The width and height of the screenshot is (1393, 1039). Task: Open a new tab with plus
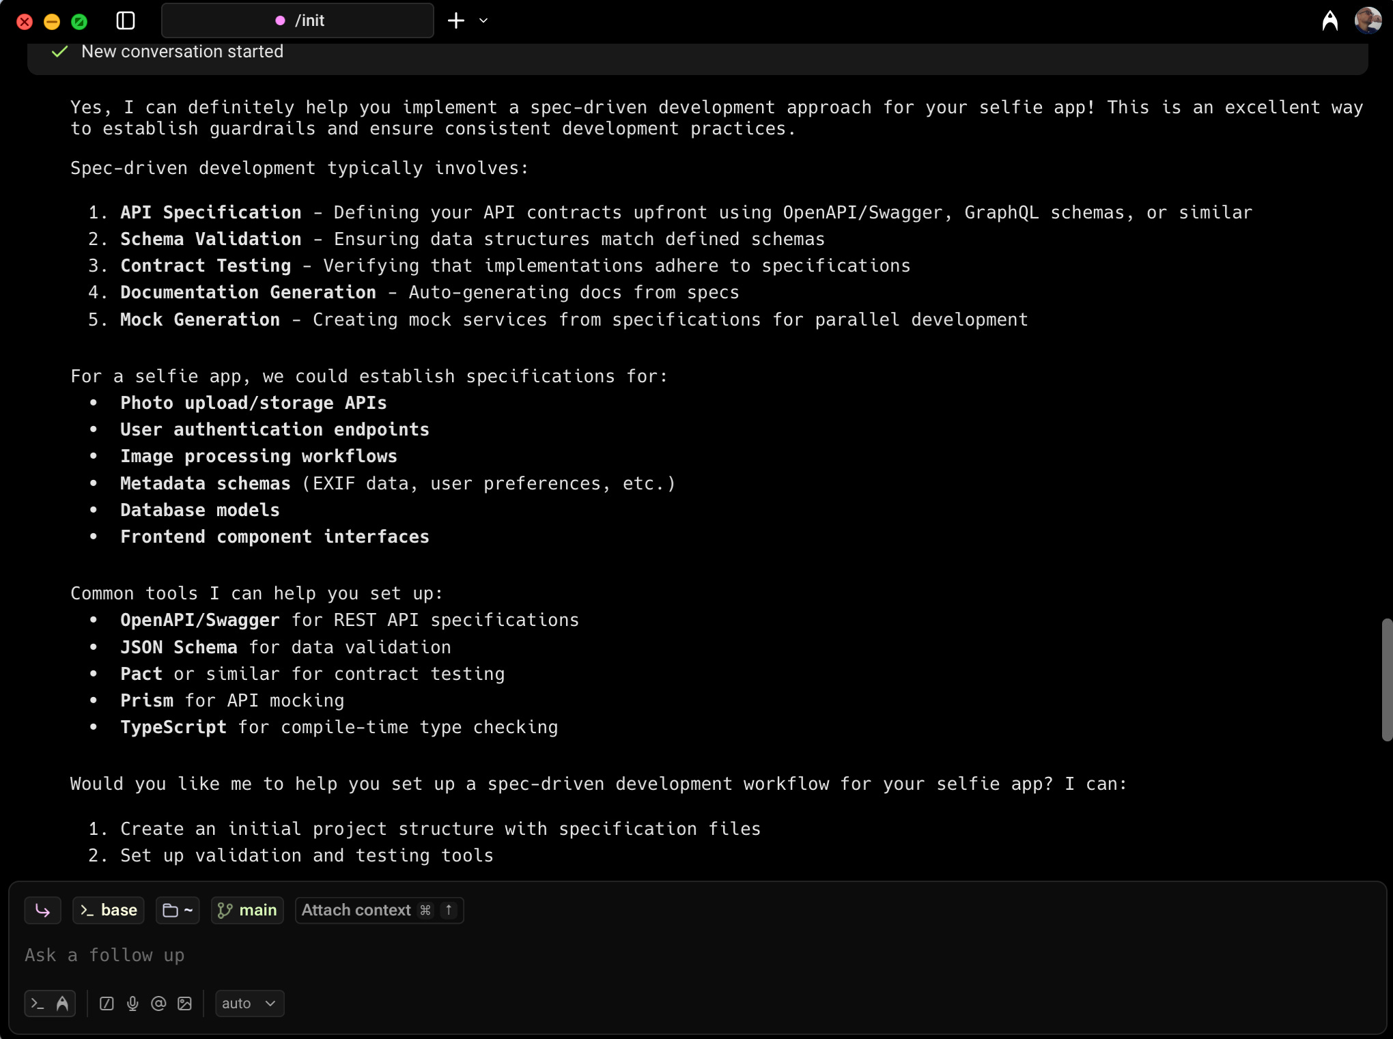pyautogui.click(x=456, y=20)
